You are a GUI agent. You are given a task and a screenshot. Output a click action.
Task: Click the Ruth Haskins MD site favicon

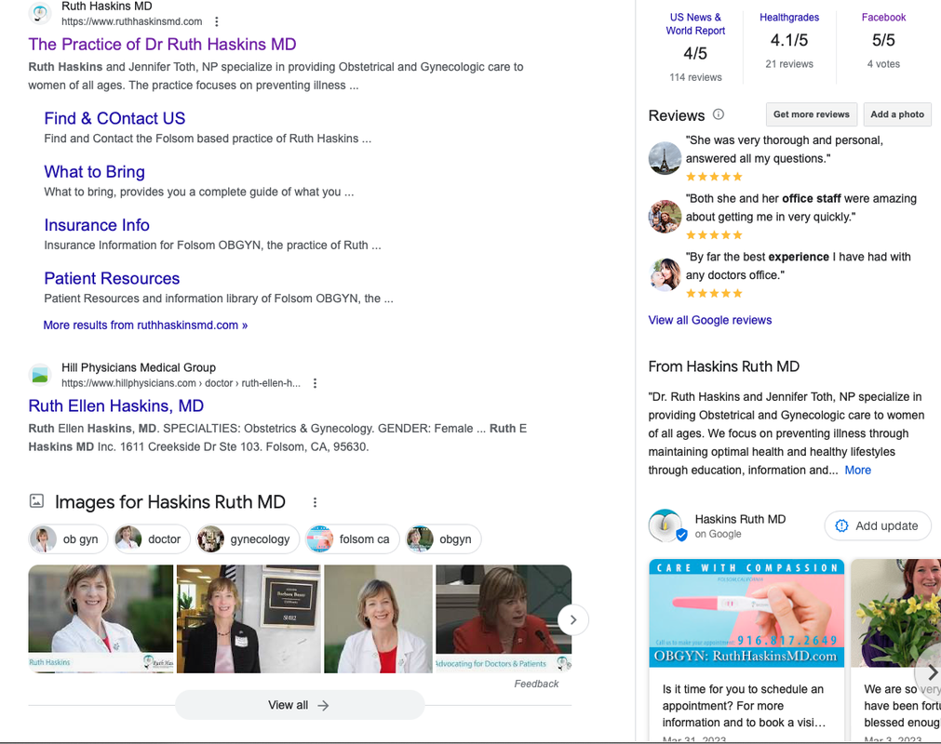(40, 13)
